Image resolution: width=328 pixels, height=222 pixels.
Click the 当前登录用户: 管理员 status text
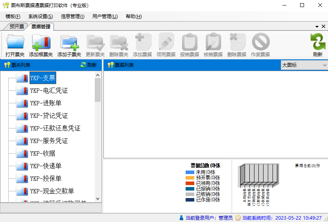tap(209, 218)
